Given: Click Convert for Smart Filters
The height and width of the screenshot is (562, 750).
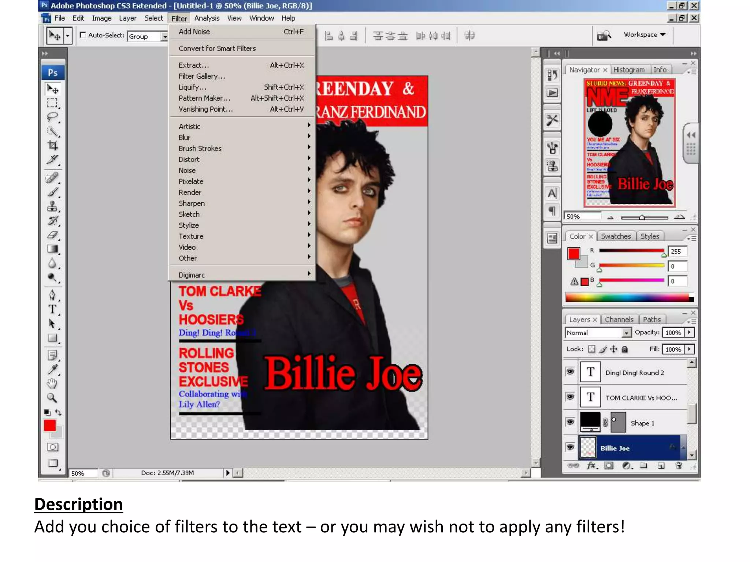Looking at the screenshot, I should tap(242, 48).
